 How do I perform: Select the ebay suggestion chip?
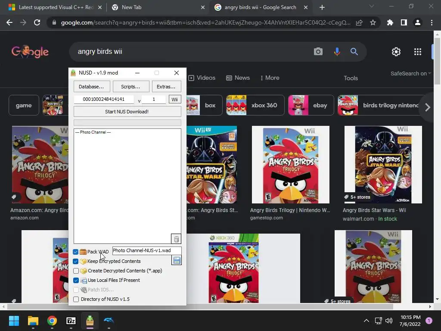click(311, 105)
